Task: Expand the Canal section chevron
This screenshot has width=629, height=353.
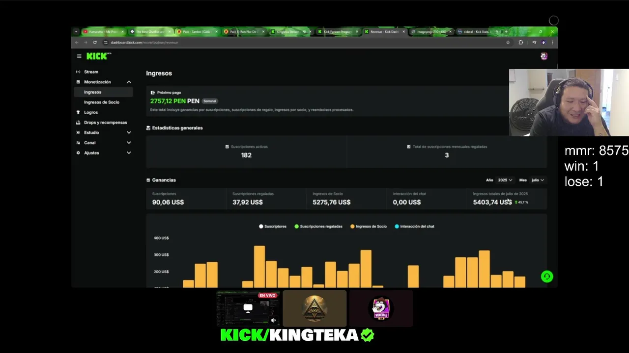Action: point(129,143)
